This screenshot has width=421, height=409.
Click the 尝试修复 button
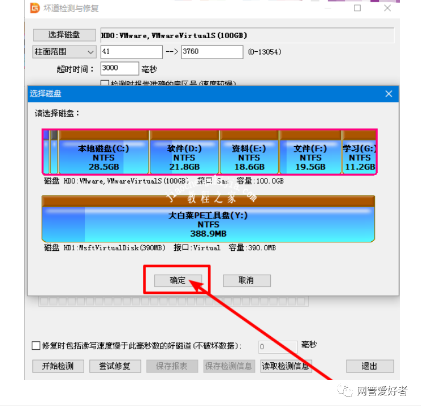coord(115,366)
